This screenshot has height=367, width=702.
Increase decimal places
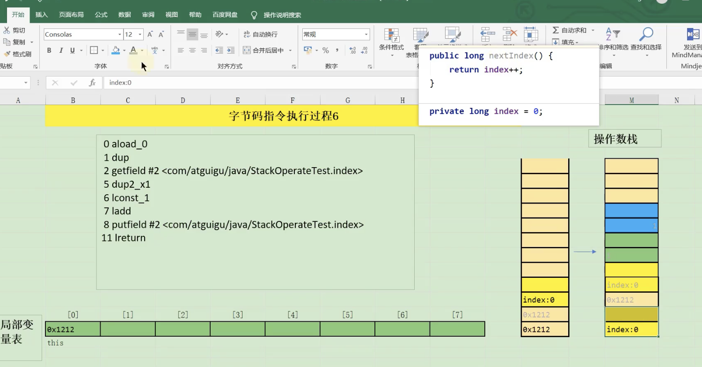352,50
